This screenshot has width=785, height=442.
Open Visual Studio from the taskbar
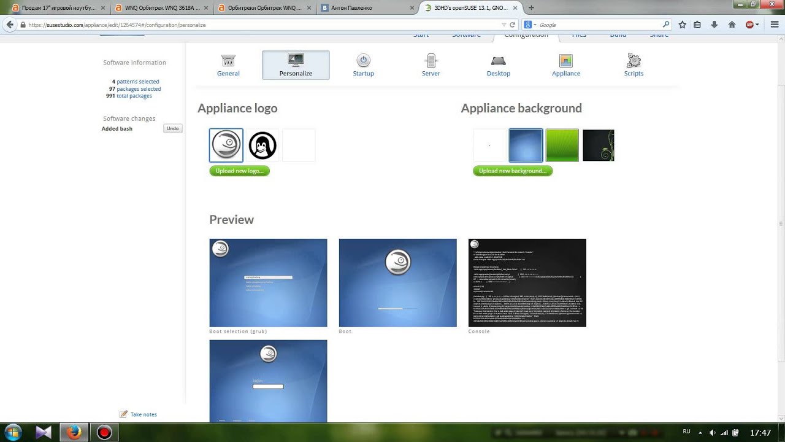coord(44,432)
